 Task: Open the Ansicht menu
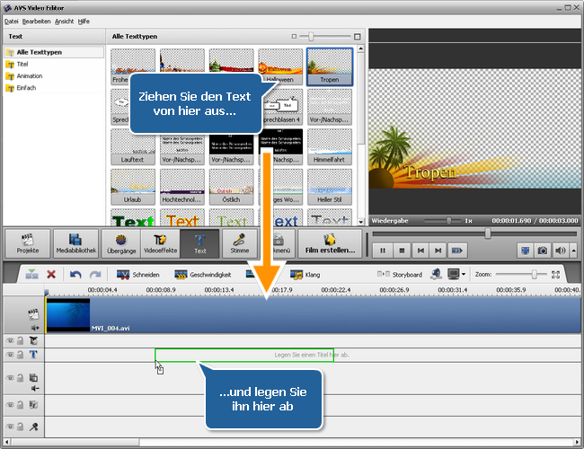[64, 22]
